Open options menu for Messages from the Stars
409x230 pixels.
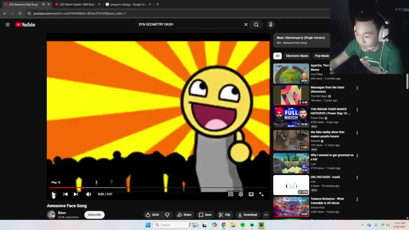(x=357, y=88)
